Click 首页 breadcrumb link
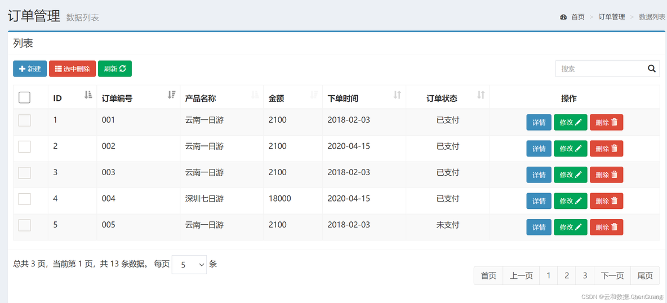 coord(577,17)
